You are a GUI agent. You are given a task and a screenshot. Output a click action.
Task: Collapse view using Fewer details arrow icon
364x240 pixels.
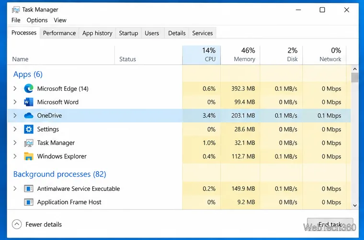[x=17, y=224]
